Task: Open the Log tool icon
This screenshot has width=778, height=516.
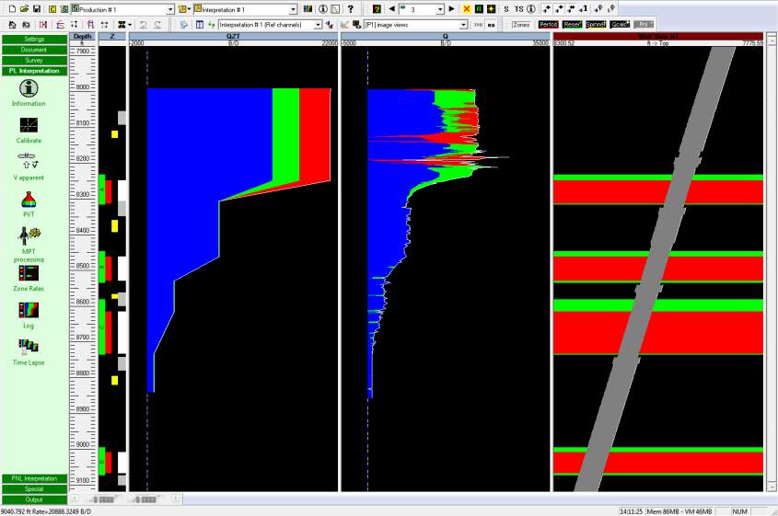Action: 29,310
